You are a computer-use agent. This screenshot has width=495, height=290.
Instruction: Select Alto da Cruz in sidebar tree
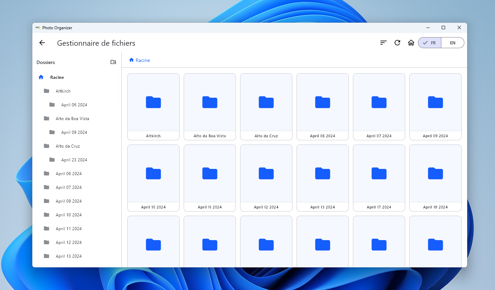[x=68, y=146]
